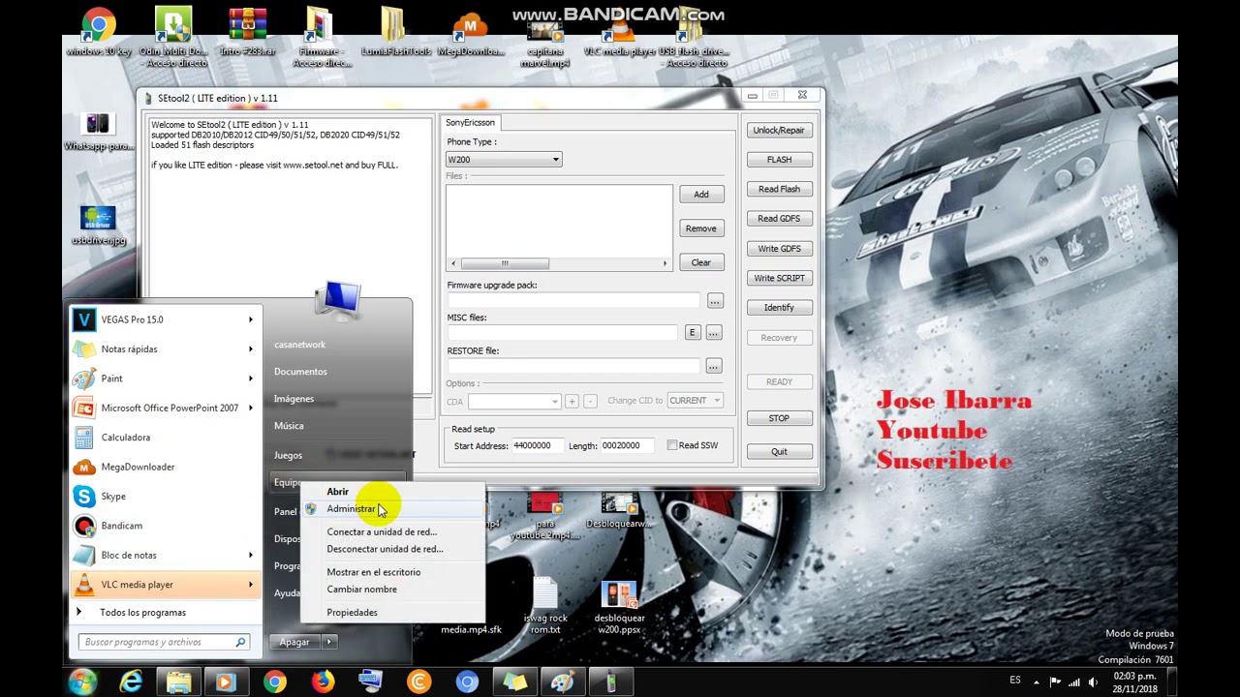Open Firefox from taskbar
Viewport: 1240px width, 697px height.
point(323,682)
